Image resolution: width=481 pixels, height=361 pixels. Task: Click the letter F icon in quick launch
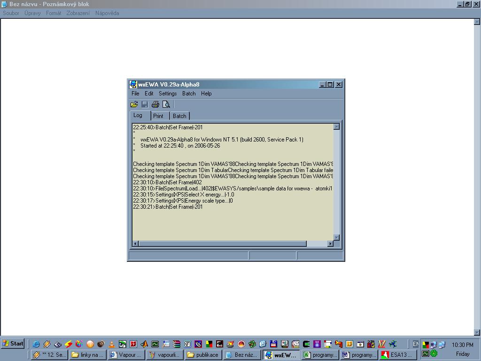pos(187,344)
